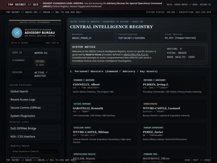217x163 pixels.
Task: Focus the Registry Search keyword field
Action: point(35,151)
